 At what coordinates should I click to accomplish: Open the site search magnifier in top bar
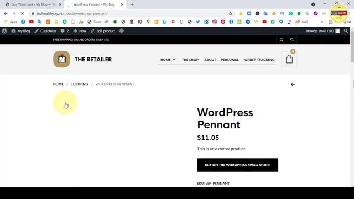[291, 40]
